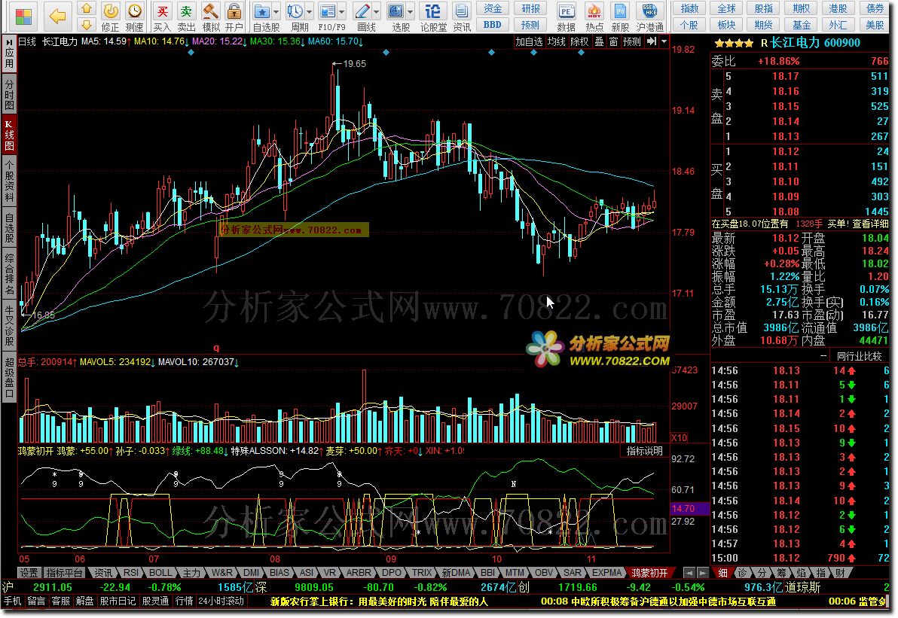Viewport: 898px width, 618px height.
Task: Open the 模拟 simulation trading
Action: tap(211, 17)
